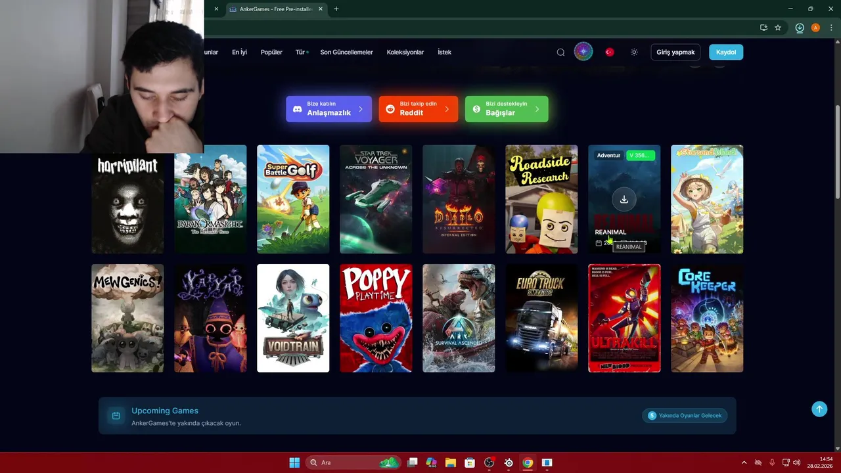This screenshot has width=841, height=473.
Task: Click the Adventur tag on REANIMAL card
Action: [608, 155]
